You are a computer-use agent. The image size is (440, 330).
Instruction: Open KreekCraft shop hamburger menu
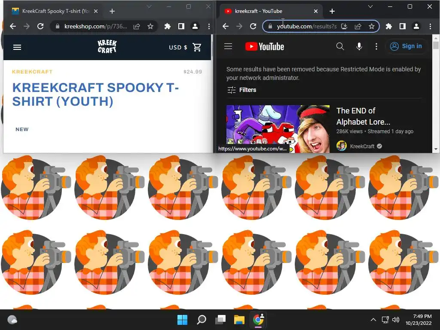click(17, 47)
